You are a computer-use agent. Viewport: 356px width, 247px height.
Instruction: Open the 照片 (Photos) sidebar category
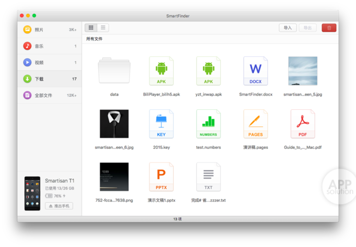(49, 30)
